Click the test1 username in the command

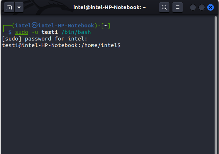coord(50,32)
